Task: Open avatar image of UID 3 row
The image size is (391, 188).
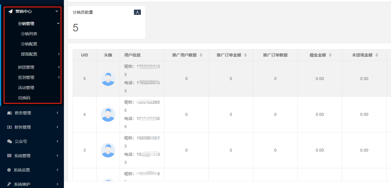Action: point(108,150)
